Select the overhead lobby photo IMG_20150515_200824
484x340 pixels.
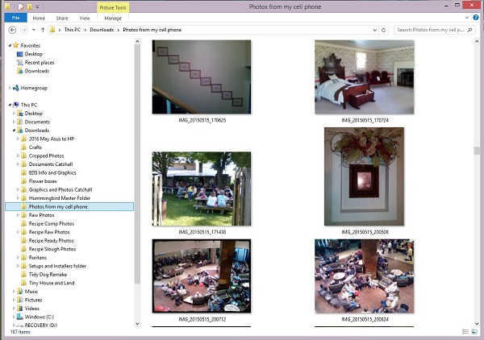point(365,276)
